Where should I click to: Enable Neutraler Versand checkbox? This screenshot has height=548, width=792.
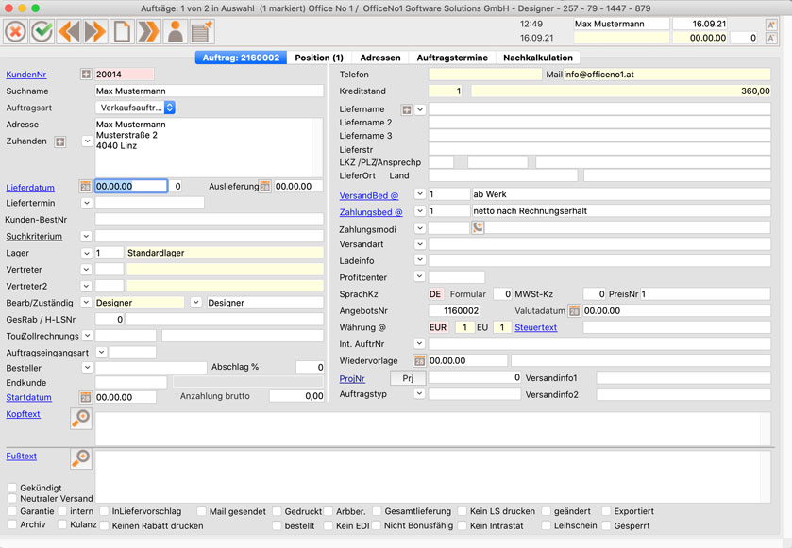12,499
